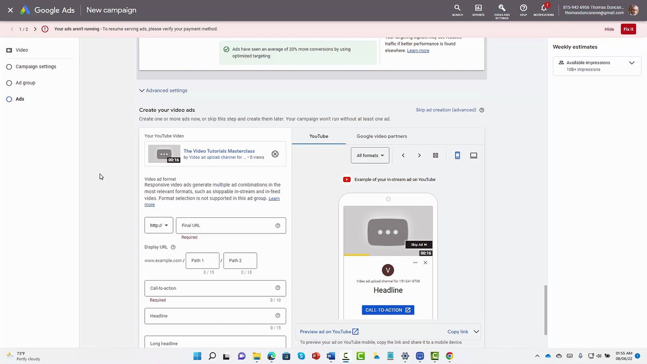Open the Notifications bell
Image resolution: width=647 pixels, height=364 pixels.
[544, 10]
